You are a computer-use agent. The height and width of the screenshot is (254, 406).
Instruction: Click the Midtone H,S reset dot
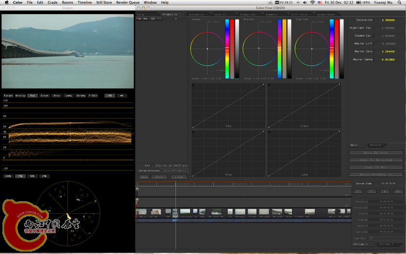275,22
